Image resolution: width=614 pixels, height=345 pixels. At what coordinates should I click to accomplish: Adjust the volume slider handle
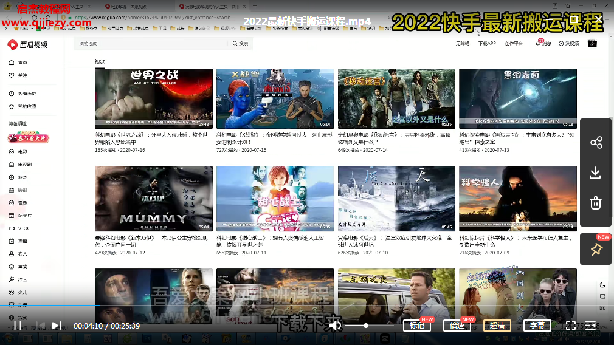click(366, 326)
